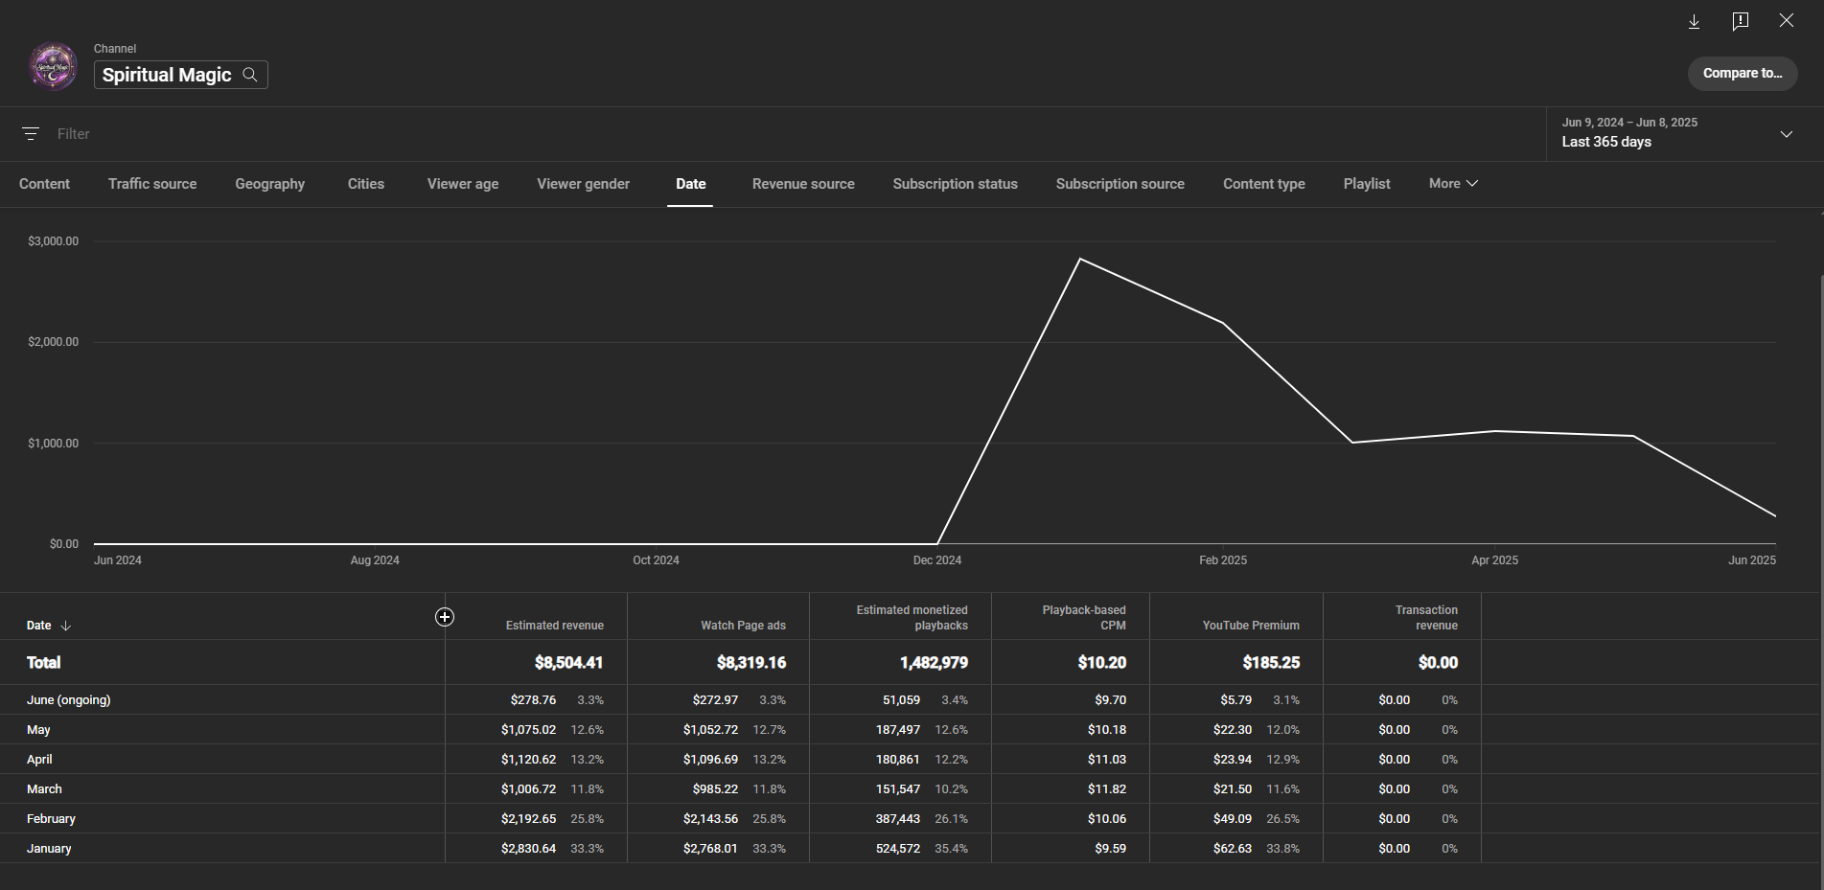The width and height of the screenshot is (1824, 890).
Task: Click the Dec 2024 chart axis label
Action: tap(937, 560)
